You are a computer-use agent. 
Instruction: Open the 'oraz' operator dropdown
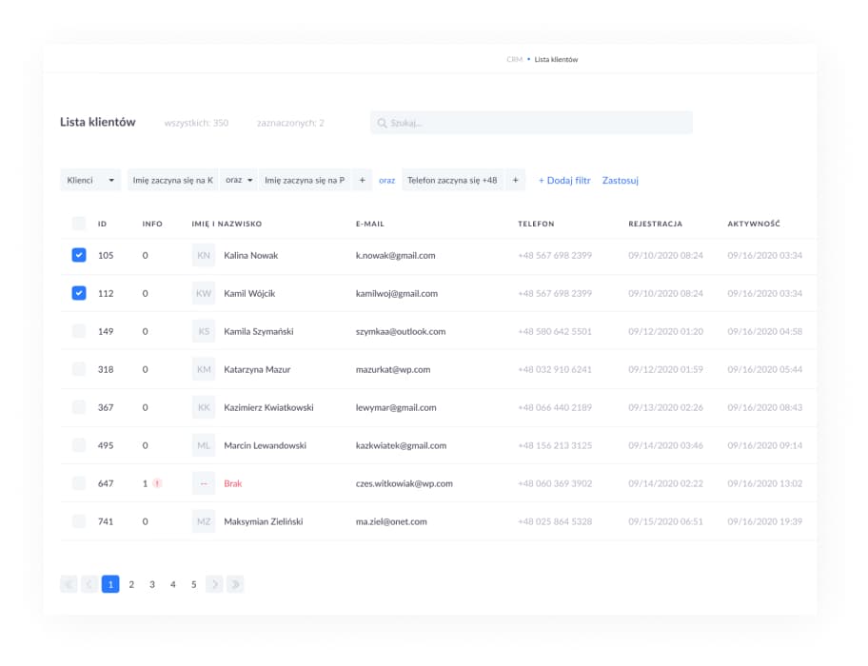tap(239, 180)
